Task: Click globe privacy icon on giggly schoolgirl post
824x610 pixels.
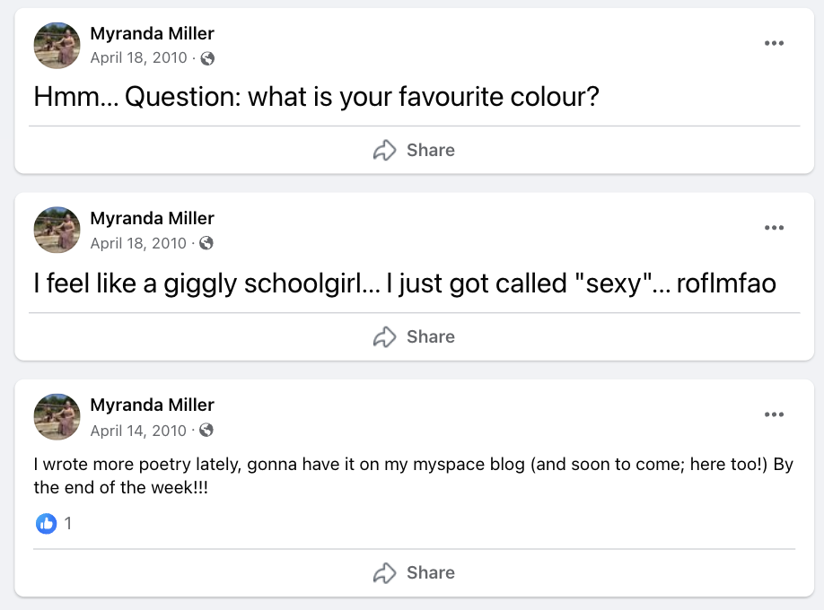Action: (x=206, y=243)
